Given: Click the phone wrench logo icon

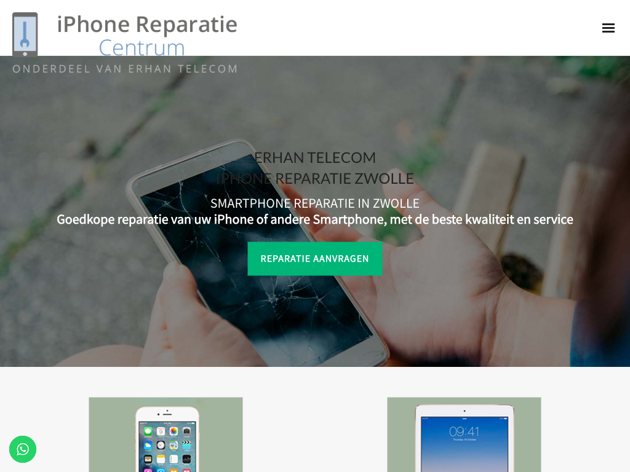Looking at the screenshot, I should pos(25,34).
